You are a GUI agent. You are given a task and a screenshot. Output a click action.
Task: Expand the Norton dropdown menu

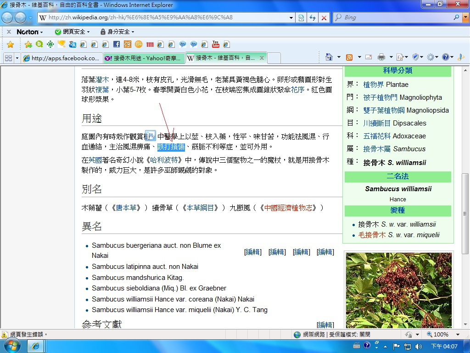click(x=30, y=32)
